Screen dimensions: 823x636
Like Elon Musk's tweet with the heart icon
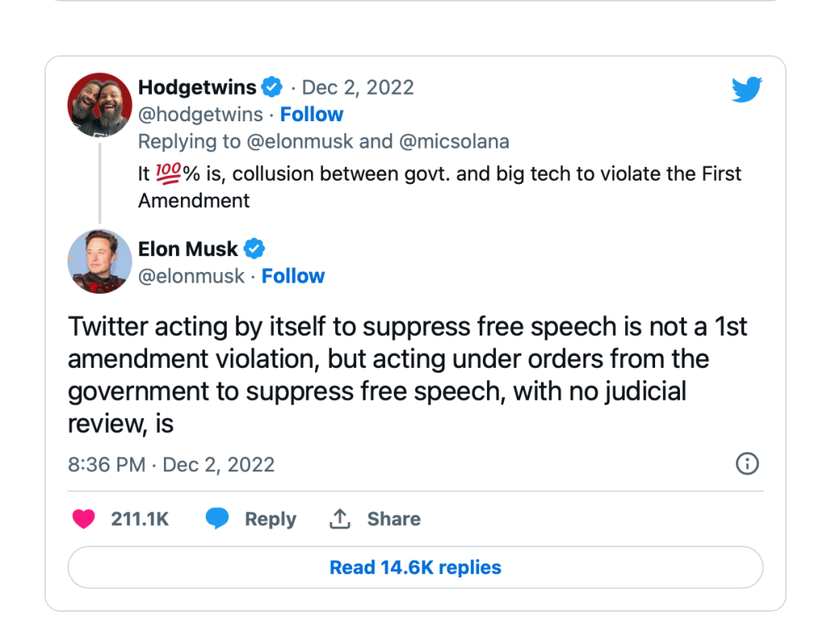point(83,519)
